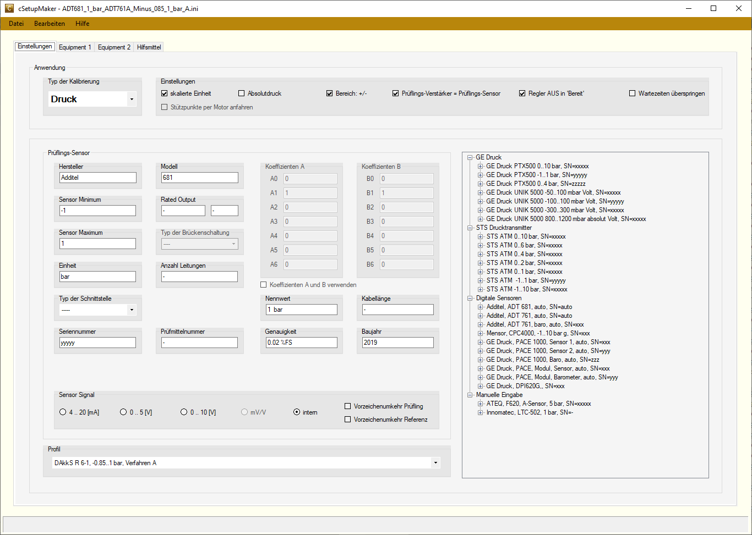Check Wartezeiten überspringen

click(631, 93)
